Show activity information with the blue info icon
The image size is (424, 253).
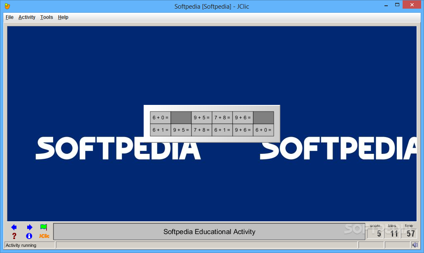[x=29, y=236]
